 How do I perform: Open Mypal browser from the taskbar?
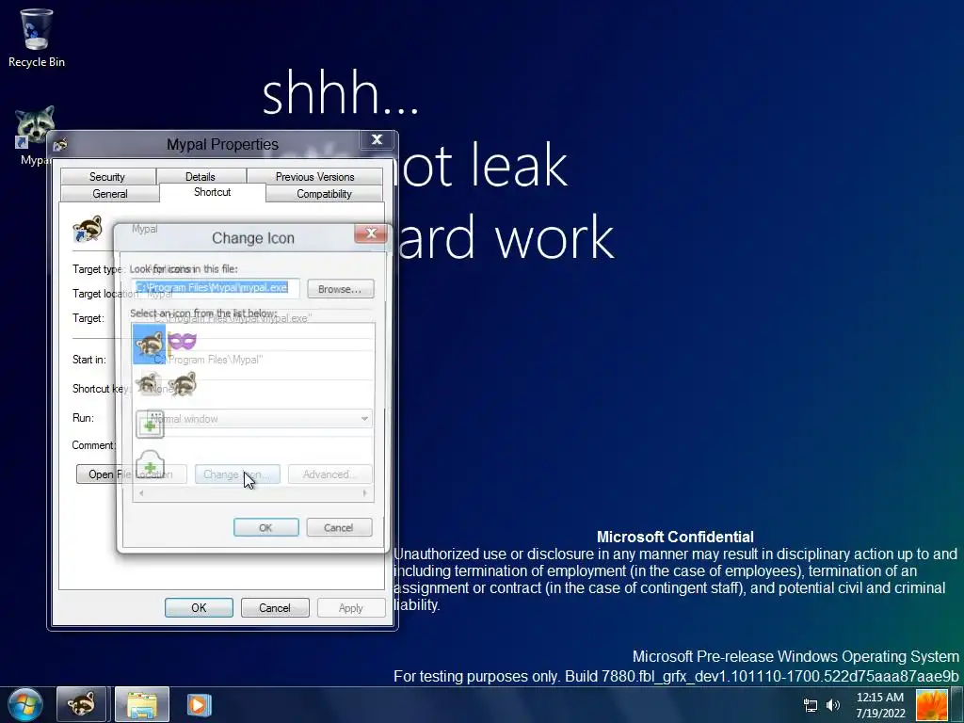pos(81,704)
